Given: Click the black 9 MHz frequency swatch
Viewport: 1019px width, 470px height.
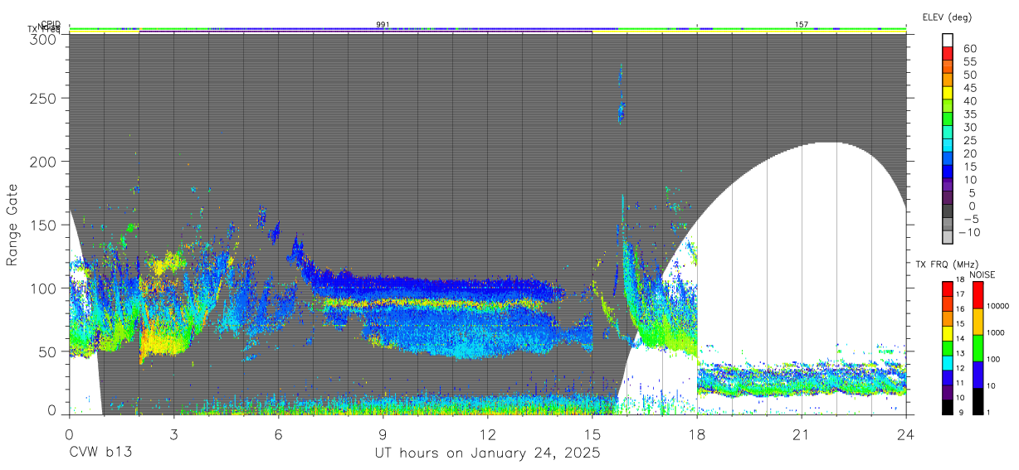Looking at the screenshot, I should point(948,407).
